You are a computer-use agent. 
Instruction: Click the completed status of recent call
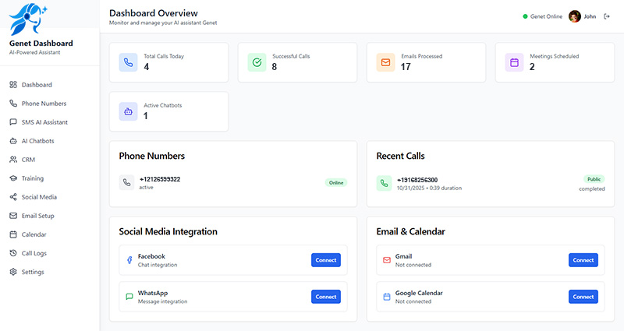click(592, 189)
